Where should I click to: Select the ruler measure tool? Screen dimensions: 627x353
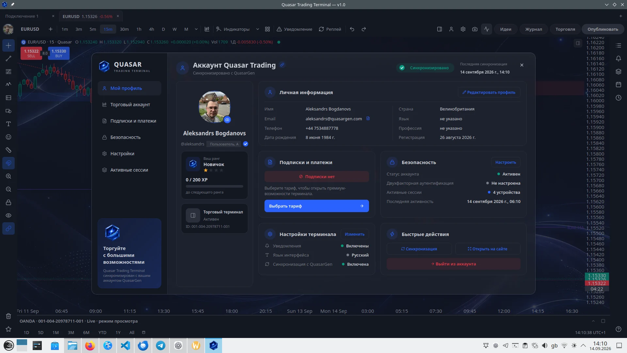point(8,150)
